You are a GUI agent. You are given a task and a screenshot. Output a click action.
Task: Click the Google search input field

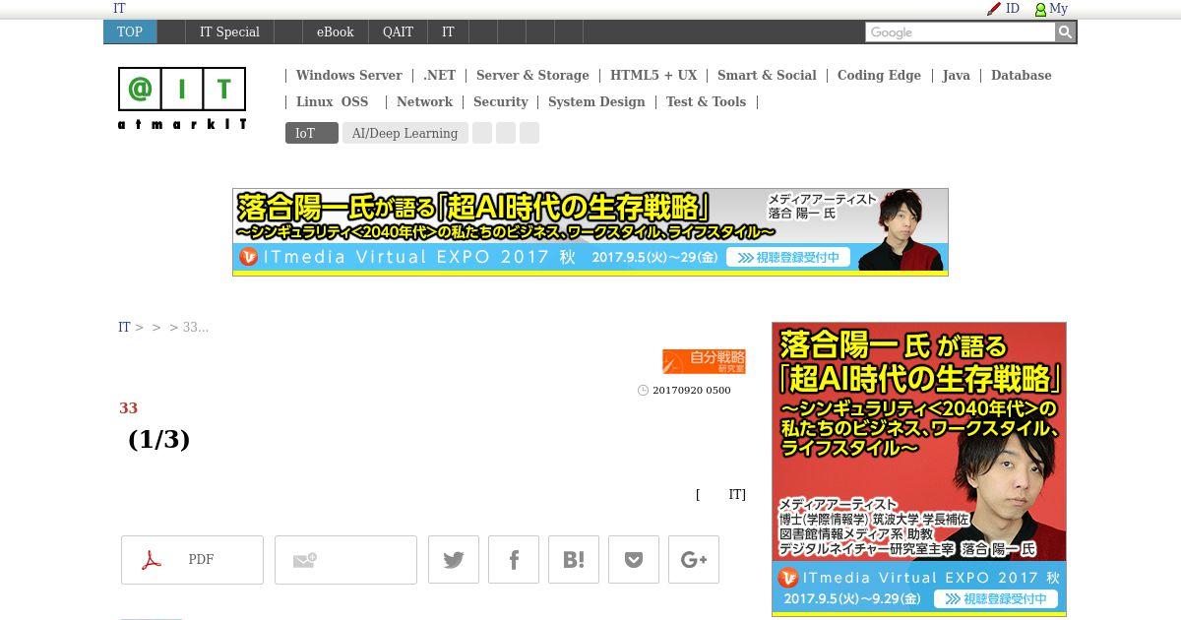point(960,32)
